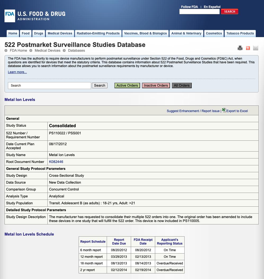Click the red plus share icon
Screen dimensions: 264x279
point(248,48)
